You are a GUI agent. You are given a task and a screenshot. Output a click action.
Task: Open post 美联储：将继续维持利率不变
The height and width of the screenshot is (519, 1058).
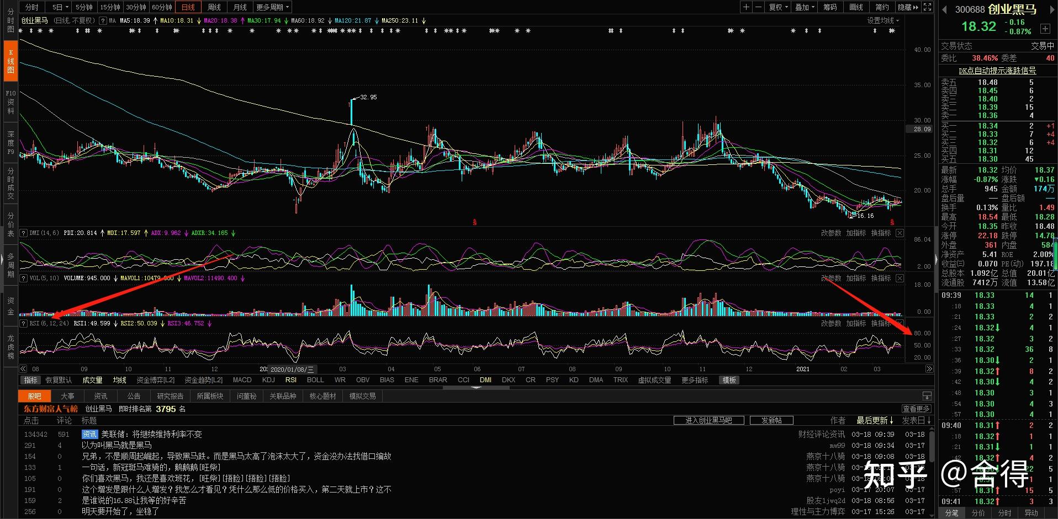point(151,434)
